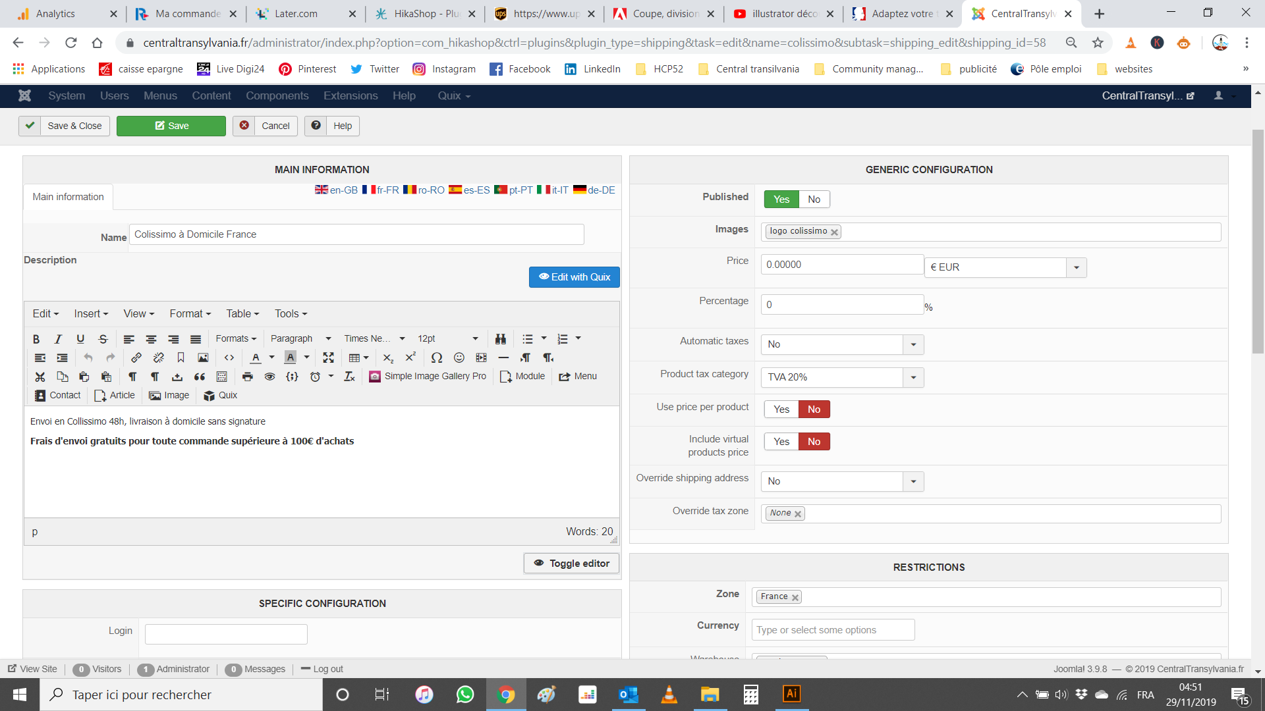
Task: Select Yes for Include virtual products price
Action: click(781, 442)
